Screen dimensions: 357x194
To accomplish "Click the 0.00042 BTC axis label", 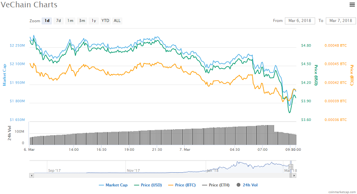I will coord(335,83).
